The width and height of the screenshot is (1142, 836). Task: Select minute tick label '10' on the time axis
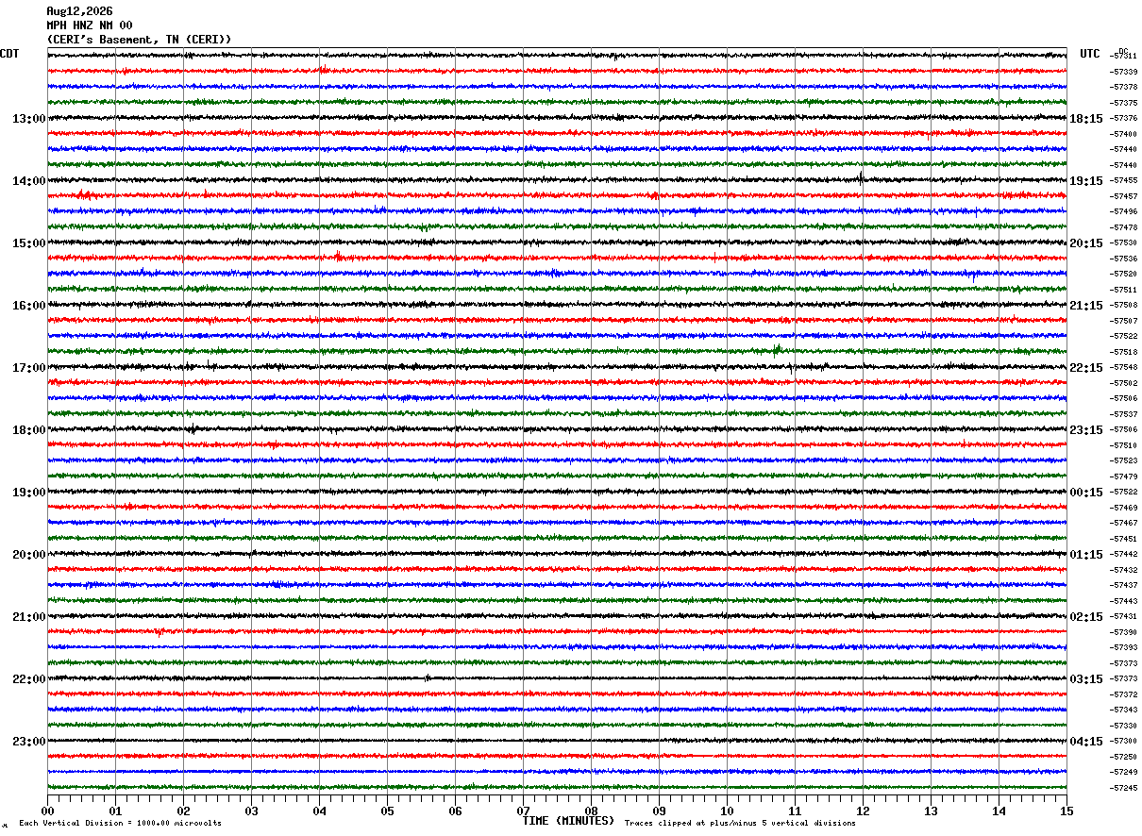click(x=727, y=811)
